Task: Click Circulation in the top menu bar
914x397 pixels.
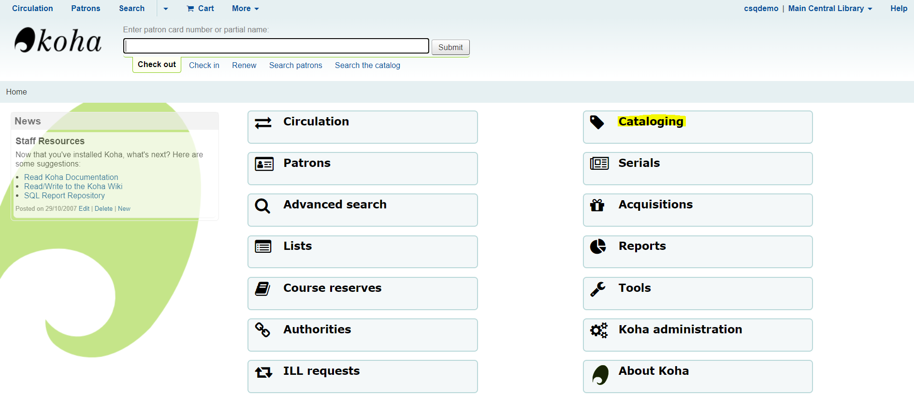Action: [32, 9]
